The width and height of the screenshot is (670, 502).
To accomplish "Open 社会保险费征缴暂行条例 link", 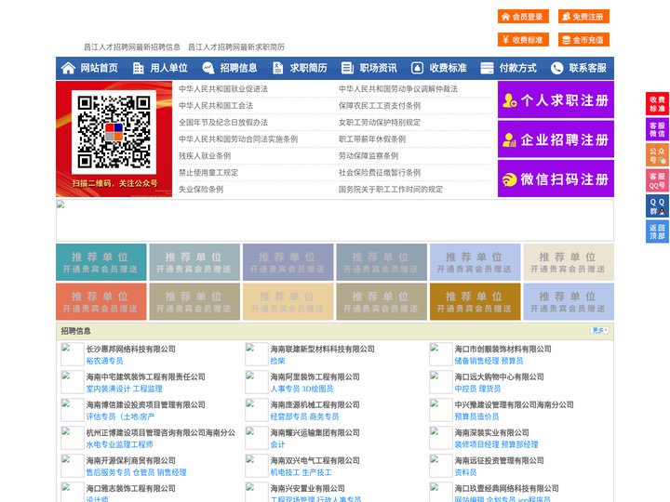I will coord(380,173).
